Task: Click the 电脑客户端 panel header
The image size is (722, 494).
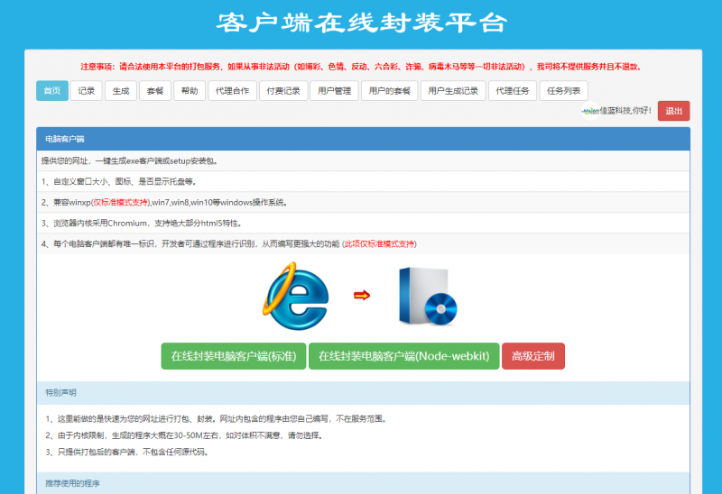Action: coord(363,139)
